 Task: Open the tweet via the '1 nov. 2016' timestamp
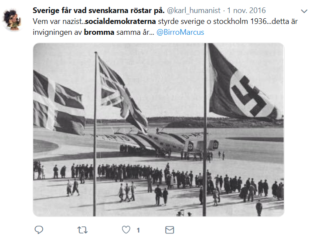[247, 10]
